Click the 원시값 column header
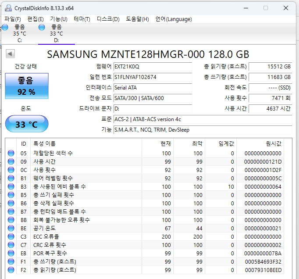 [x=260, y=143]
